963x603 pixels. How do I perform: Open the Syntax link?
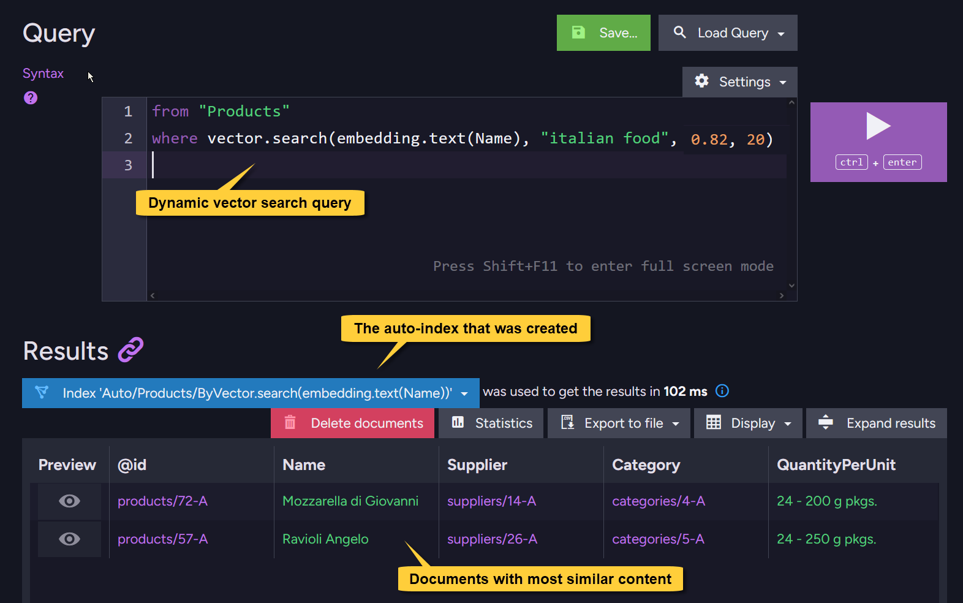43,74
